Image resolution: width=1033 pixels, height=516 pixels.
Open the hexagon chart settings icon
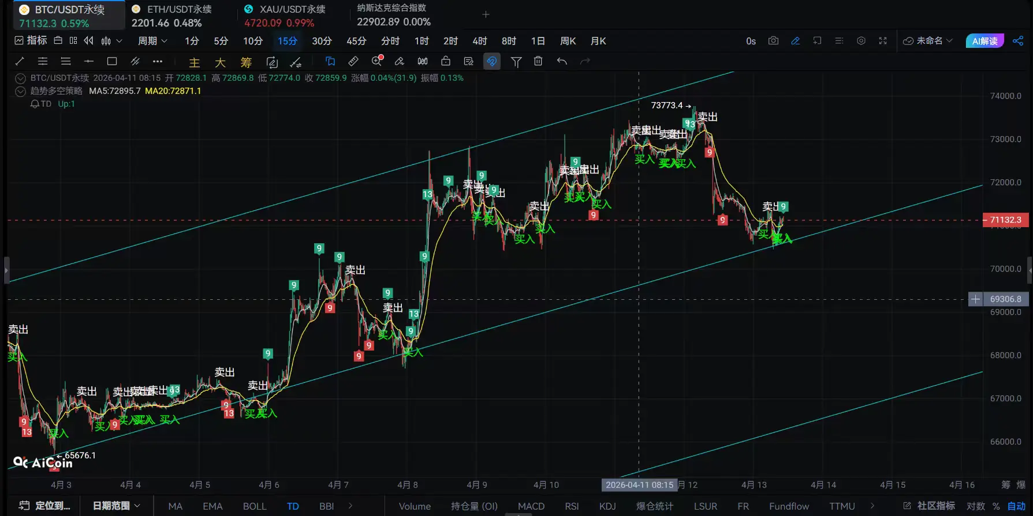[x=861, y=41]
